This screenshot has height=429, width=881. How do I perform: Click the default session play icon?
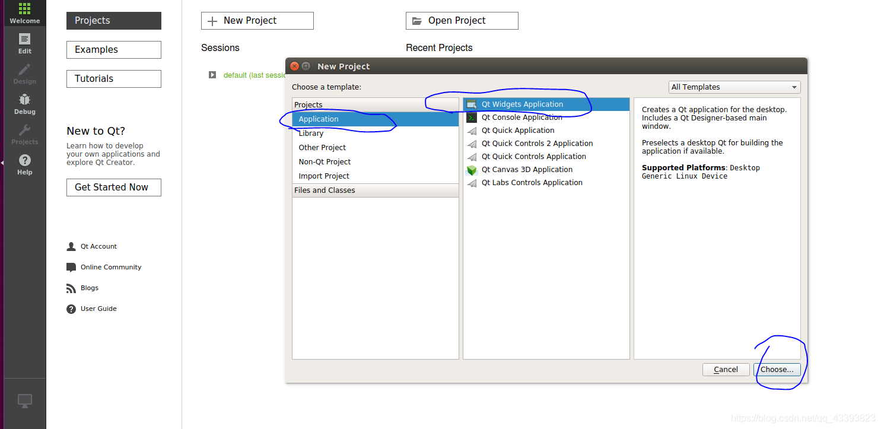pyautogui.click(x=212, y=75)
